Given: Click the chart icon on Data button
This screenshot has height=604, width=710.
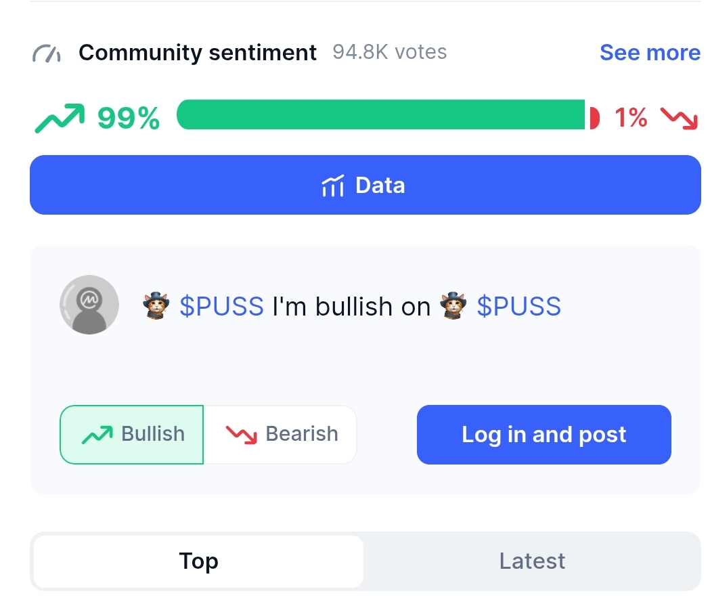Looking at the screenshot, I should pos(332,186).
